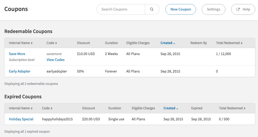
Task: Open the Help external link button
Action: tap(243, 9)
